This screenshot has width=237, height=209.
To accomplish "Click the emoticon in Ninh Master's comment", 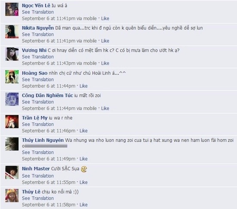I will tap(84, 169).
